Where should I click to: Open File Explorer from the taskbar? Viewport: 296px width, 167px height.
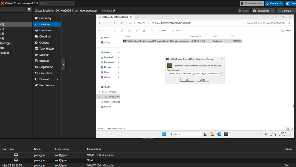(212, 134)
